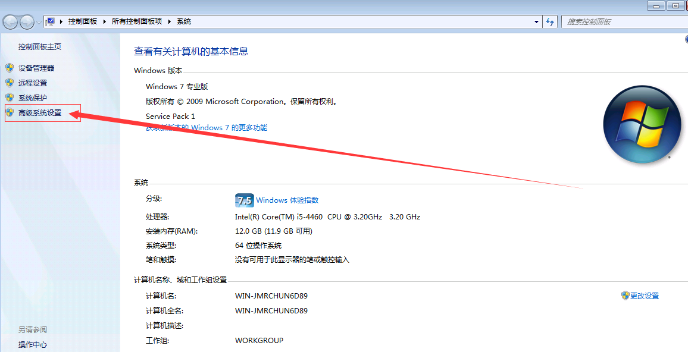The image size is (688, 352).
Task: Click pen and touch value 没有可用于此显示器的笔或触控输入
Action: coord(292,260)
